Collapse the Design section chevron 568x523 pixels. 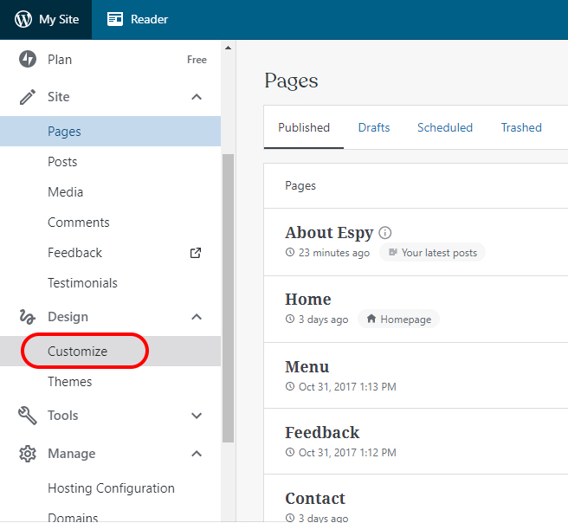[197, 317]
